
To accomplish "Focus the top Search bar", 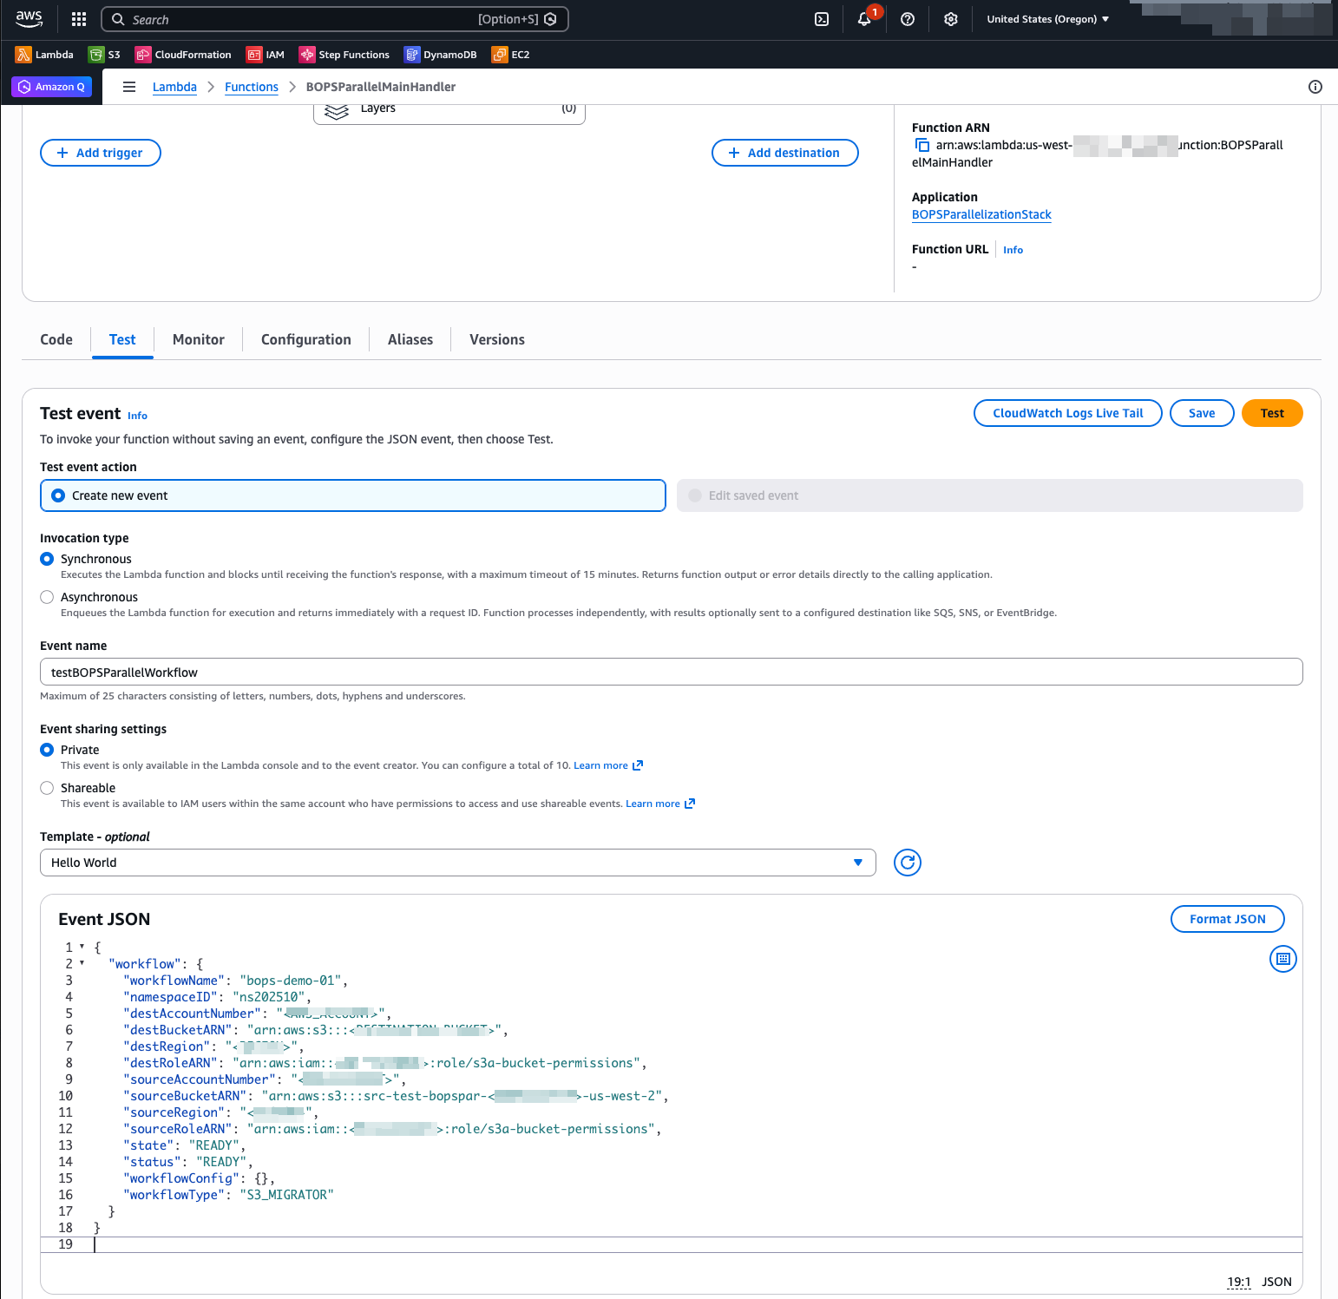I will [x=335, y=19].
